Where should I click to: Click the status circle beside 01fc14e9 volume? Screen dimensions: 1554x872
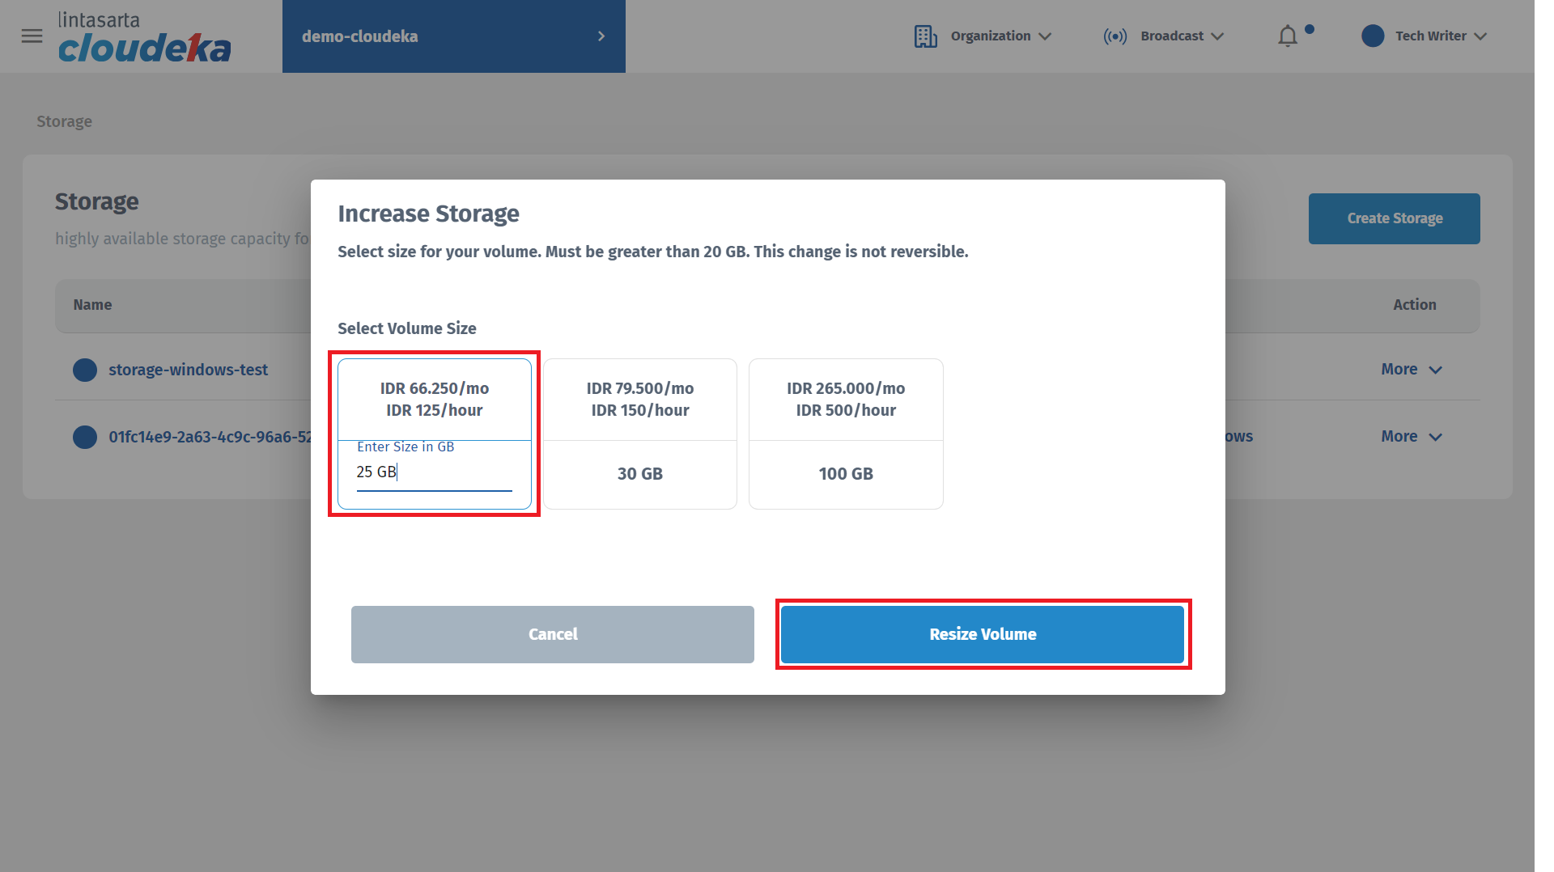coord(85,437)
